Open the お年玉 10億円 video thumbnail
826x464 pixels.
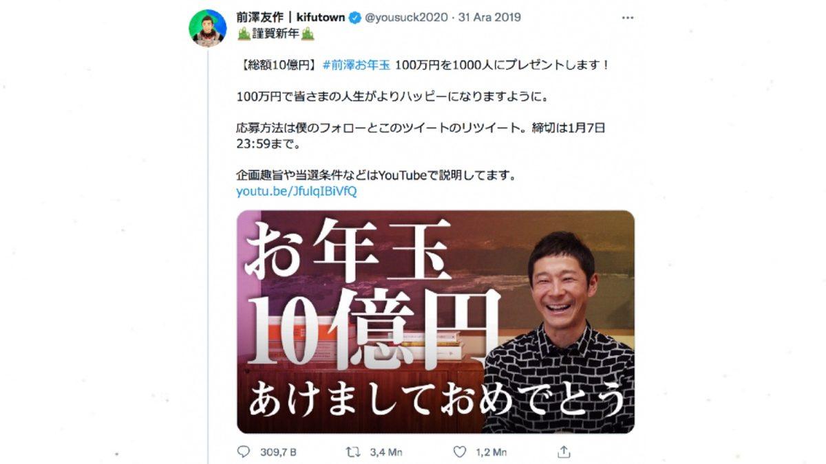[435, 322]
